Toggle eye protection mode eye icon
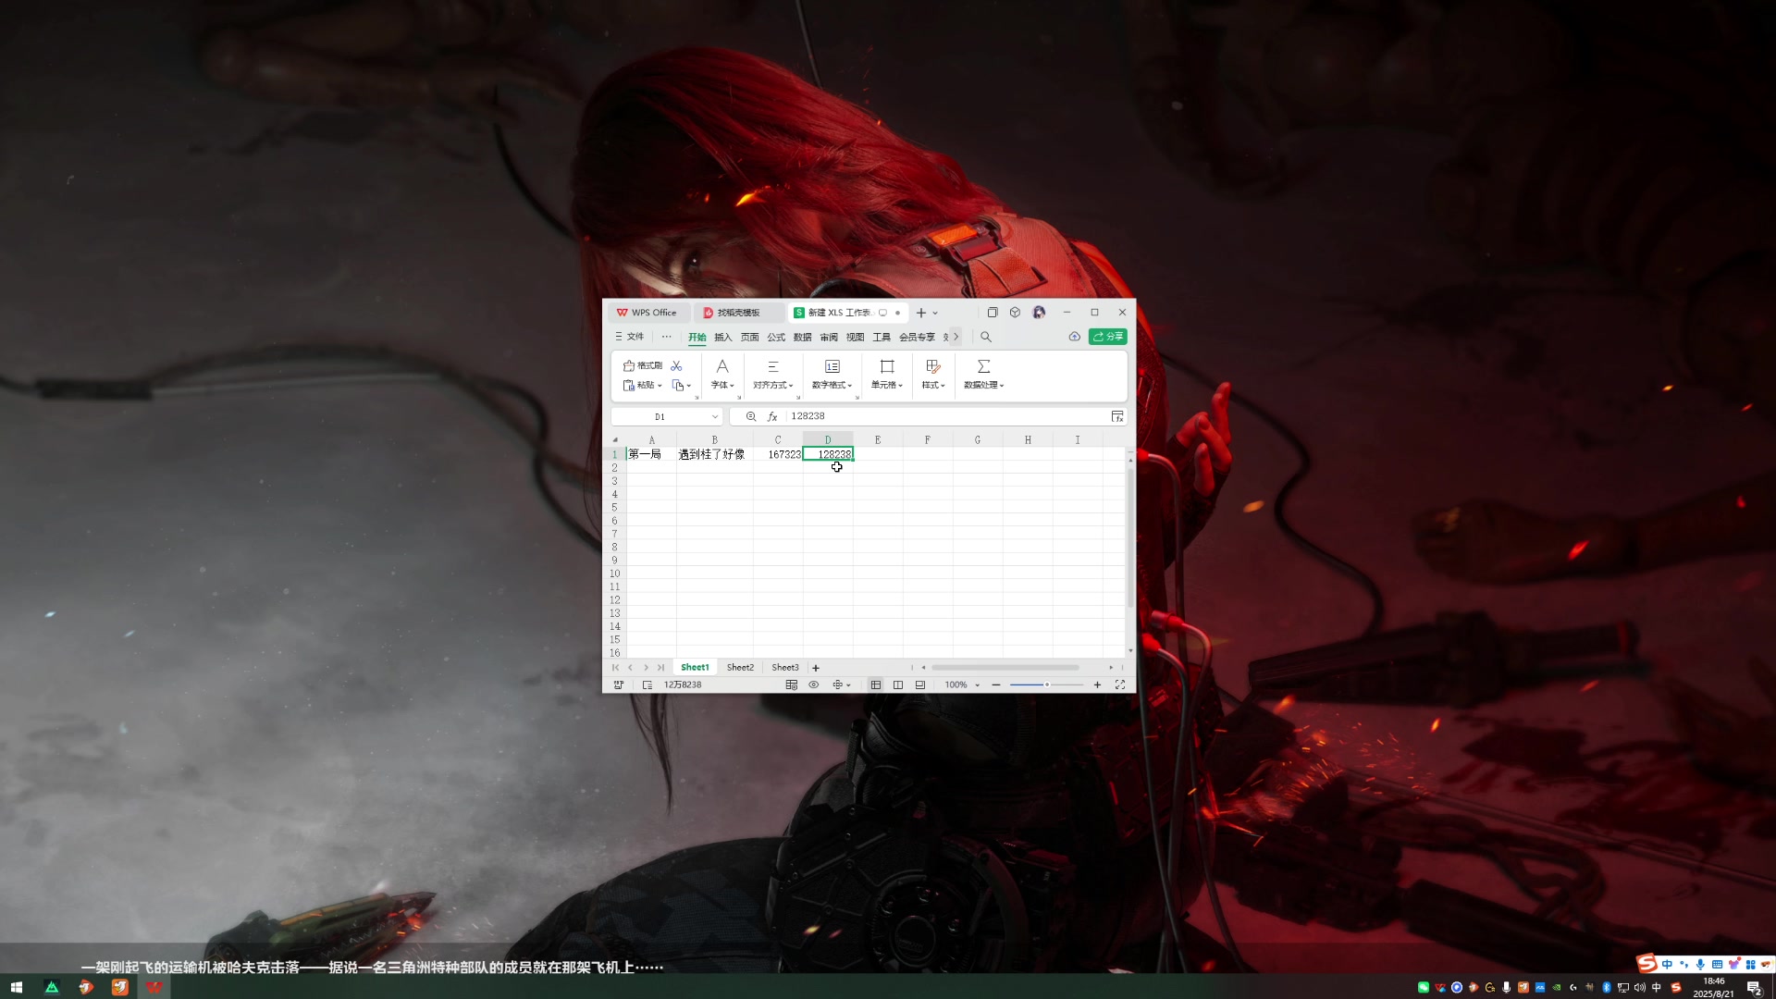 pos(814,684)
